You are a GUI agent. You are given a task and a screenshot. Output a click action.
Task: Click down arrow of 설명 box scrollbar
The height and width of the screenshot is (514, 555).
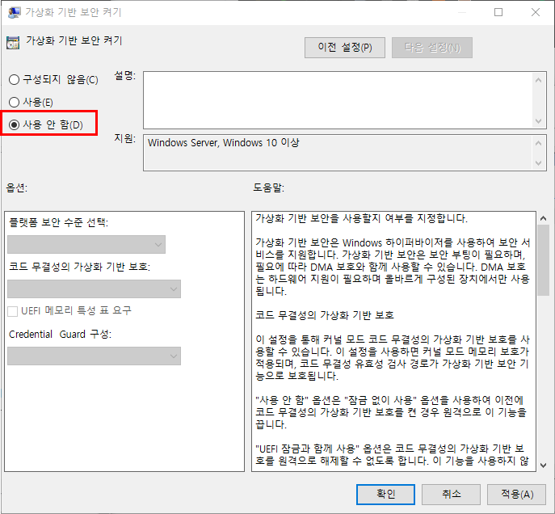point(538,121)
